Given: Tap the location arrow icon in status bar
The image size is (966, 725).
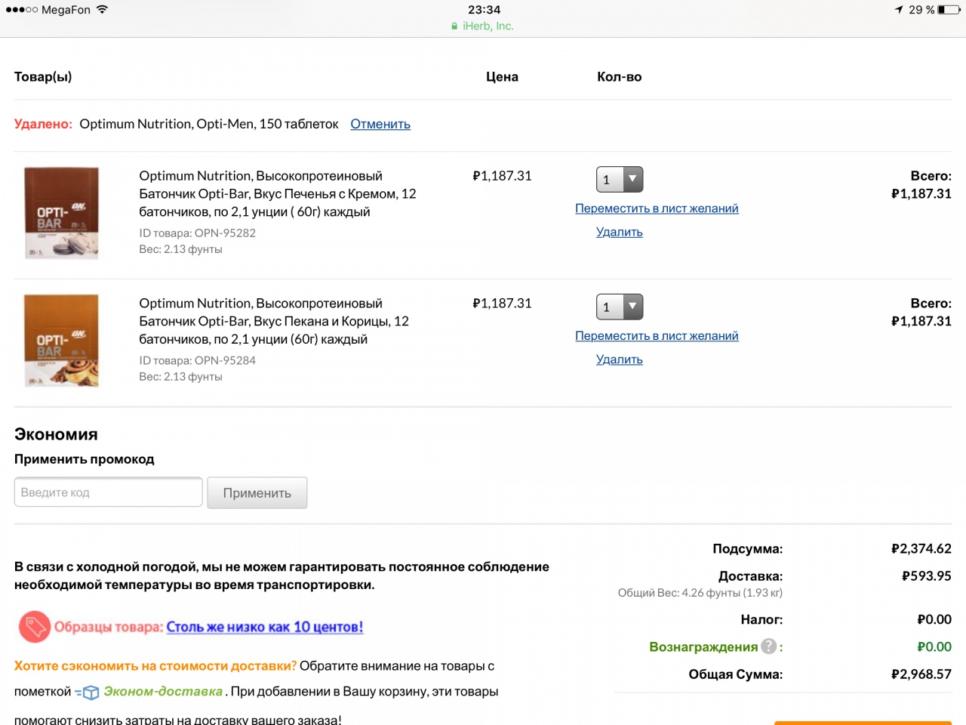Looking at the screenshot, I should tap(899, 10).
